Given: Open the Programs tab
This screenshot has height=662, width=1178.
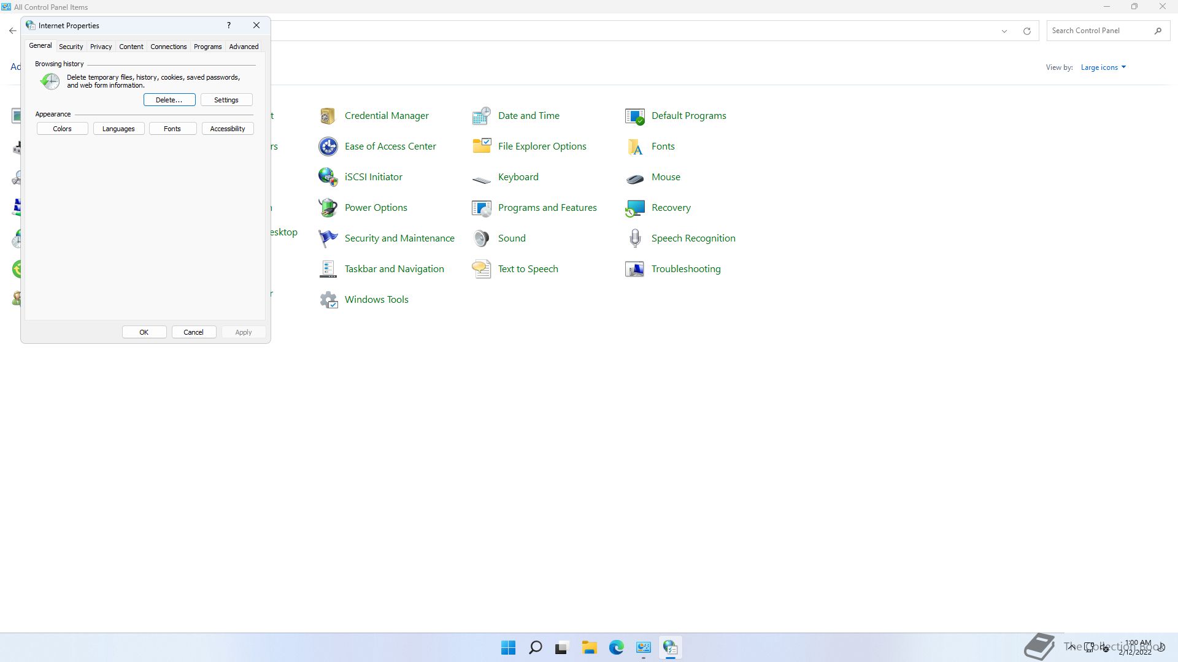Looking at the screenshot, I should 207,47.
